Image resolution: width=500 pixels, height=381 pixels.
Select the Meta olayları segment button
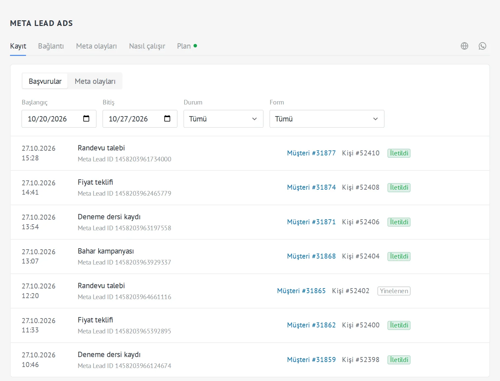coord(95,81)
